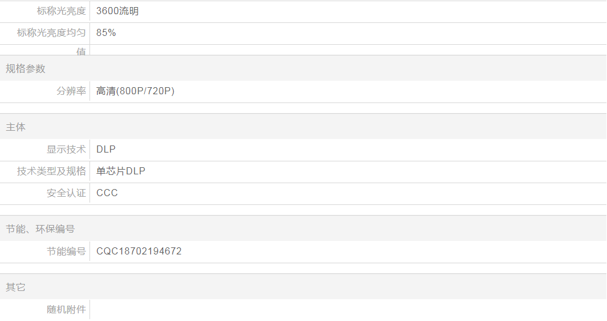
Task: Select the DLP value beside 显示技术
Action: point(106,150)
